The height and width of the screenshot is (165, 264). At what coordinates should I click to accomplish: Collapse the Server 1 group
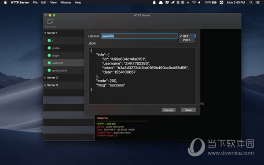[x=45, y=33]
